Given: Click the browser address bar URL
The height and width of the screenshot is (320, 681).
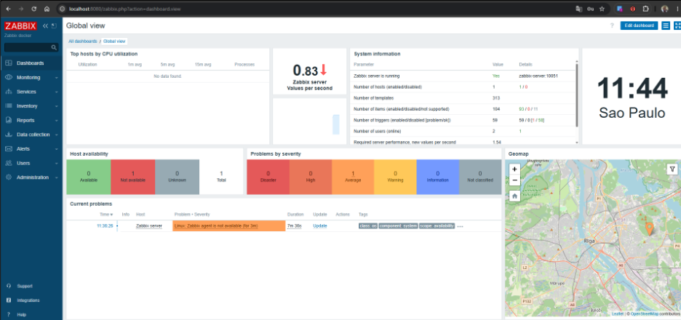Looking at the screenshot, I should coord(125,9).
